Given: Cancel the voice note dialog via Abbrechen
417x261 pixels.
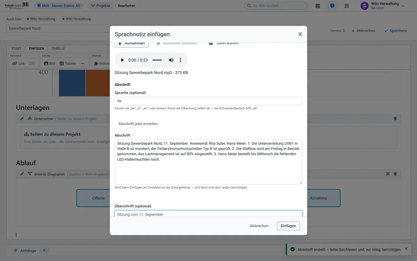Looking at the screenshot, I should [x=259, y=226].
